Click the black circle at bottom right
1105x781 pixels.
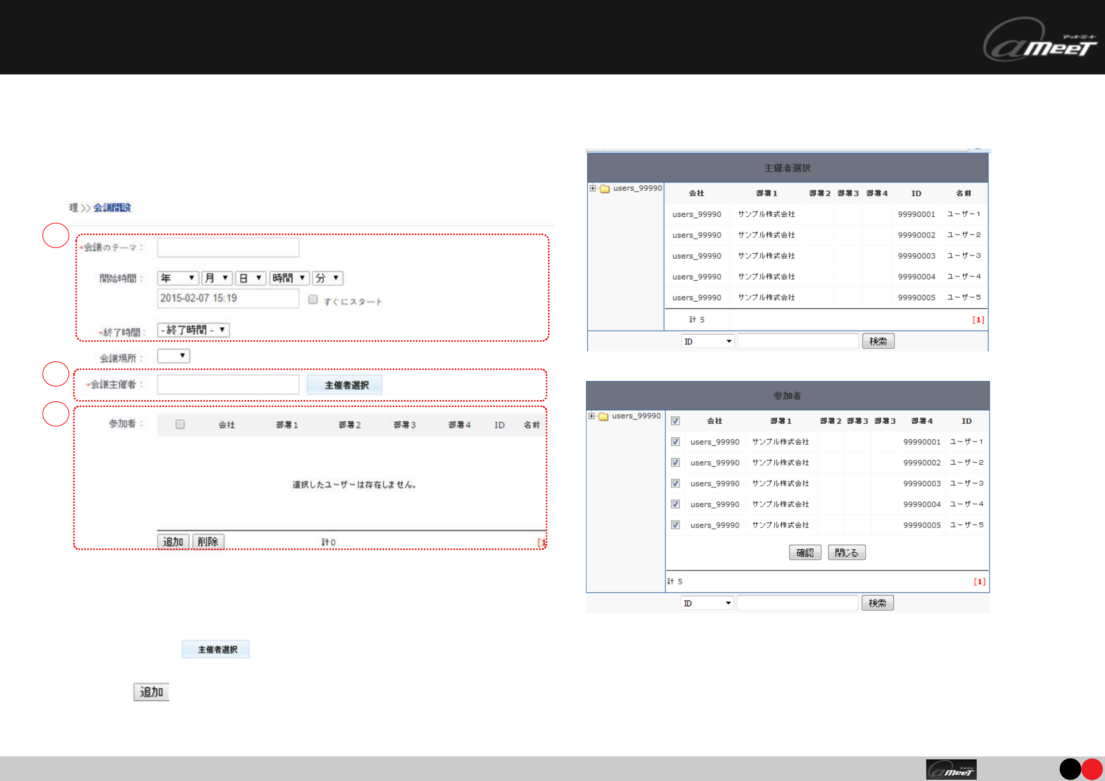(x=1070, y=769)
